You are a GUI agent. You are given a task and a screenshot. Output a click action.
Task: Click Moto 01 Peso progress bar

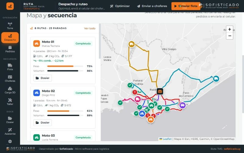(x=65, y=66)
